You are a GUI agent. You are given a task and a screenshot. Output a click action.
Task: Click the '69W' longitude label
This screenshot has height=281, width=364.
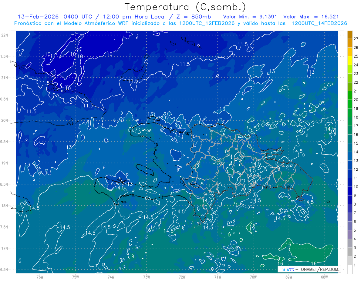pyautogui.click(x=288, y=277)
